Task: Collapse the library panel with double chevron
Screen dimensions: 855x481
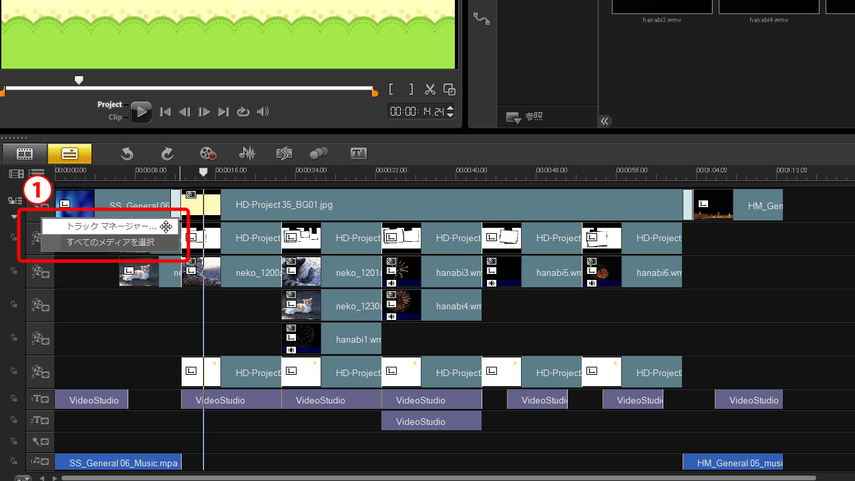Action: tap(605, 121)
